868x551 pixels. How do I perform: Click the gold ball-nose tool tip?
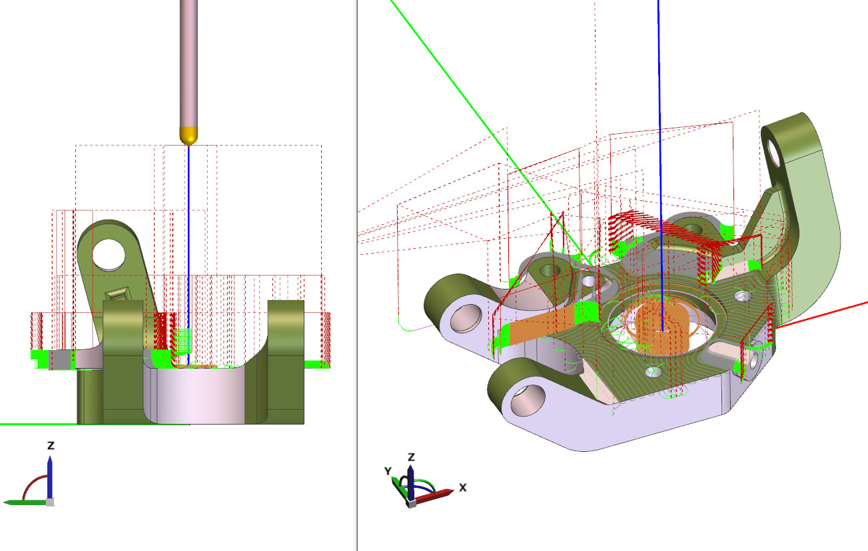click(x=189, y=135)
